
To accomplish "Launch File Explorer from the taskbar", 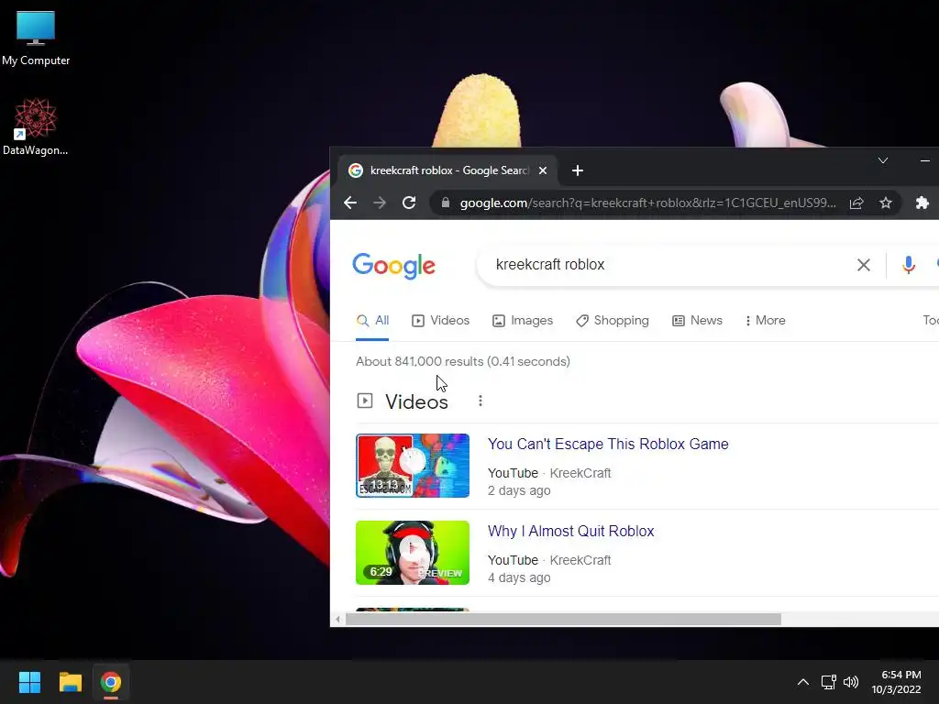I will [x=70, y=682].
